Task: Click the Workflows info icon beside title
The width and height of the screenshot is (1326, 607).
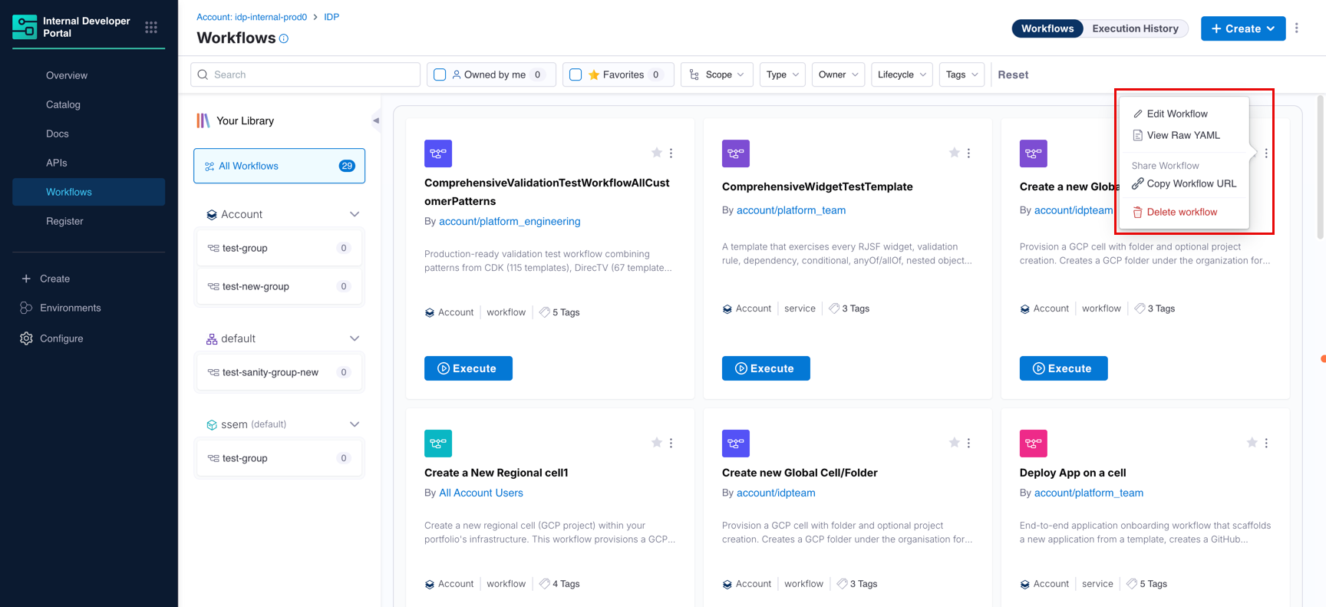Action: pos(284,38)
